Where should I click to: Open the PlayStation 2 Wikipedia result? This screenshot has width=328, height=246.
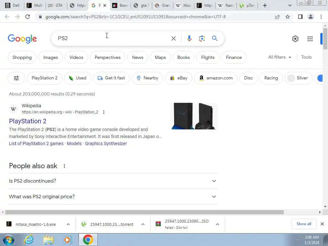click(x=28, y=121)
